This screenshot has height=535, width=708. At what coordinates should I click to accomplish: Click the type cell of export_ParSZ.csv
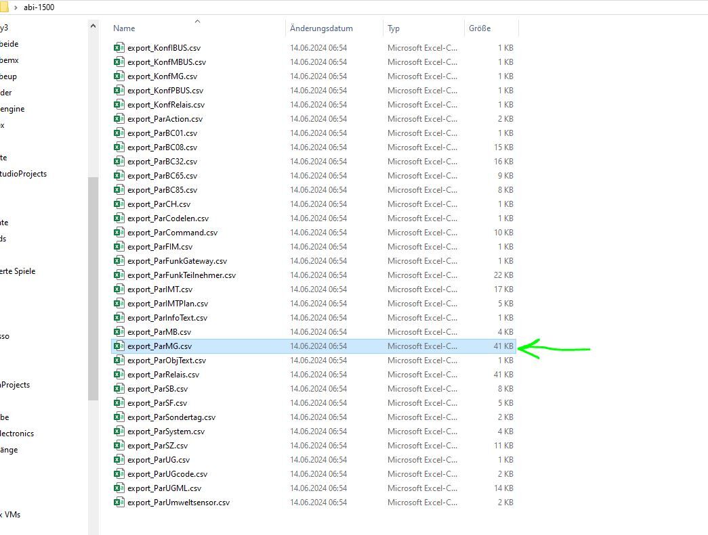click(422, 445)
